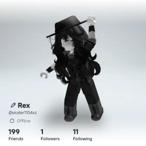Click the username @skater1104xz
The width and height of the screenshot is (146, 146).
(23, 113)
